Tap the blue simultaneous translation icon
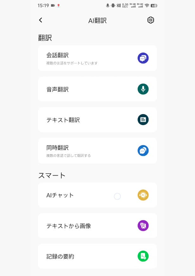Screen dimensions: 195x276 (143, 151)
